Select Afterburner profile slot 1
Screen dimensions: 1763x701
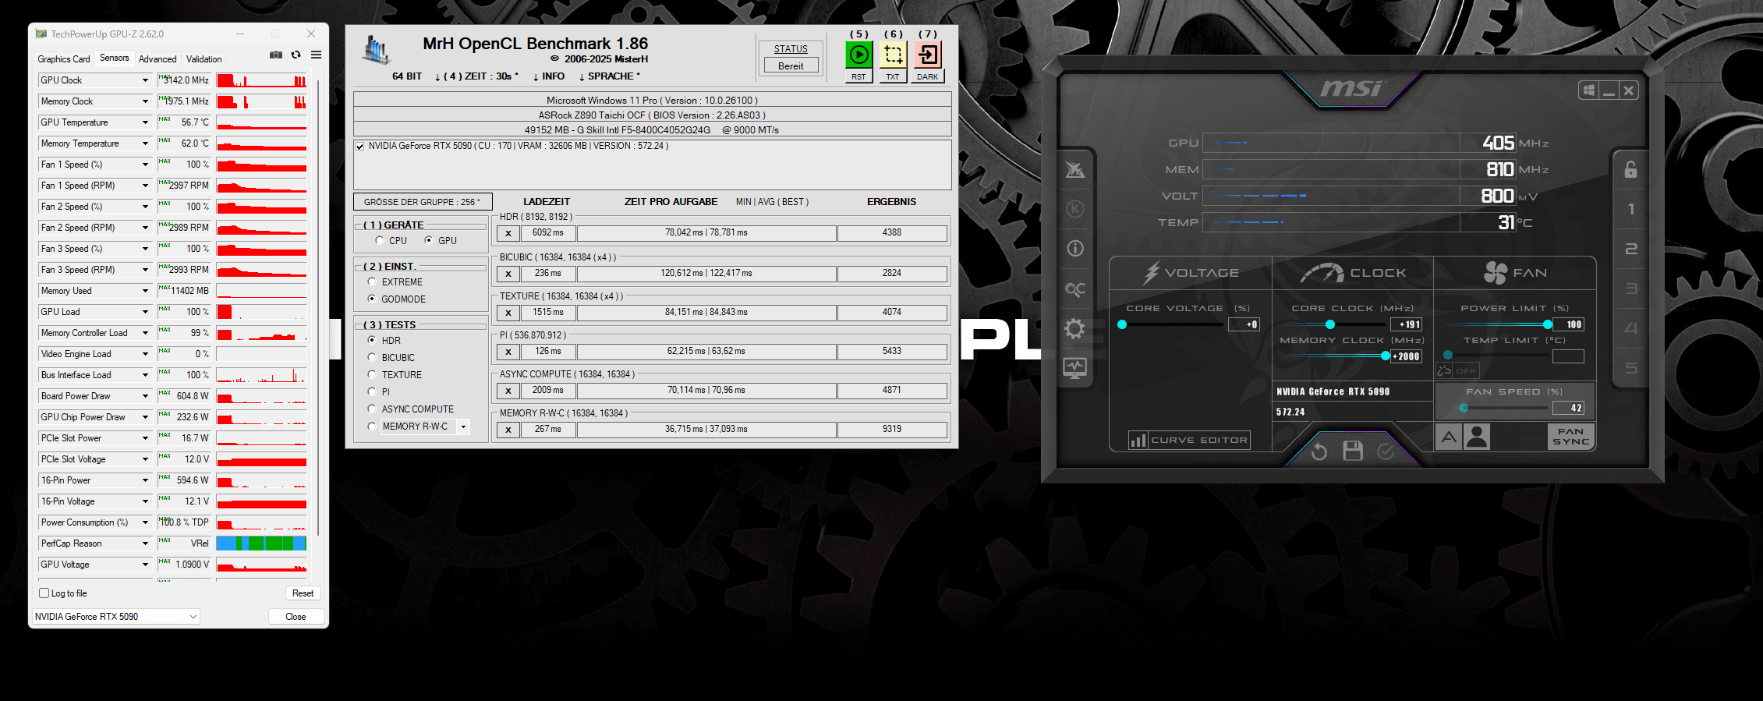coord(1630,209)
